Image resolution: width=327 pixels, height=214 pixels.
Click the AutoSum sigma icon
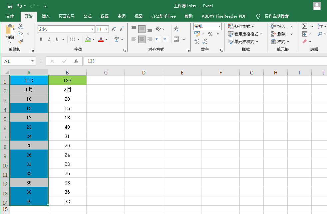[x=304, y=26]
